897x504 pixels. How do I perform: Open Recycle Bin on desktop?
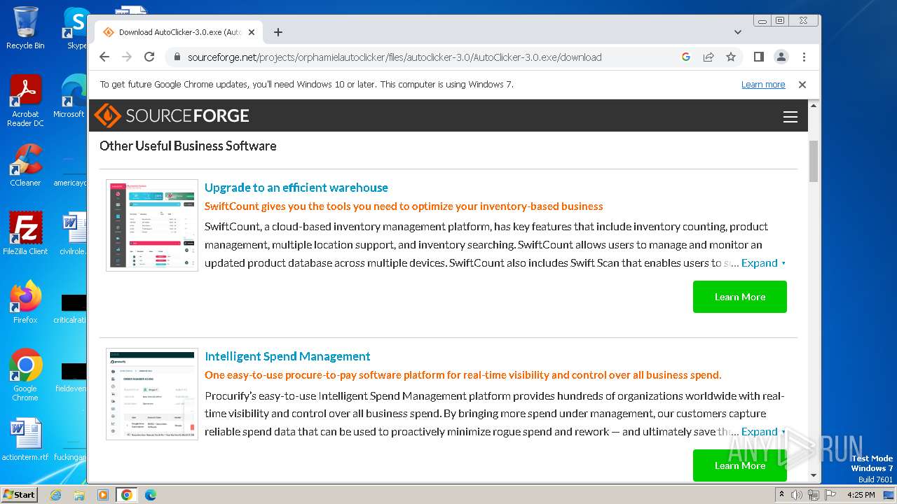[x=25, y=28]
